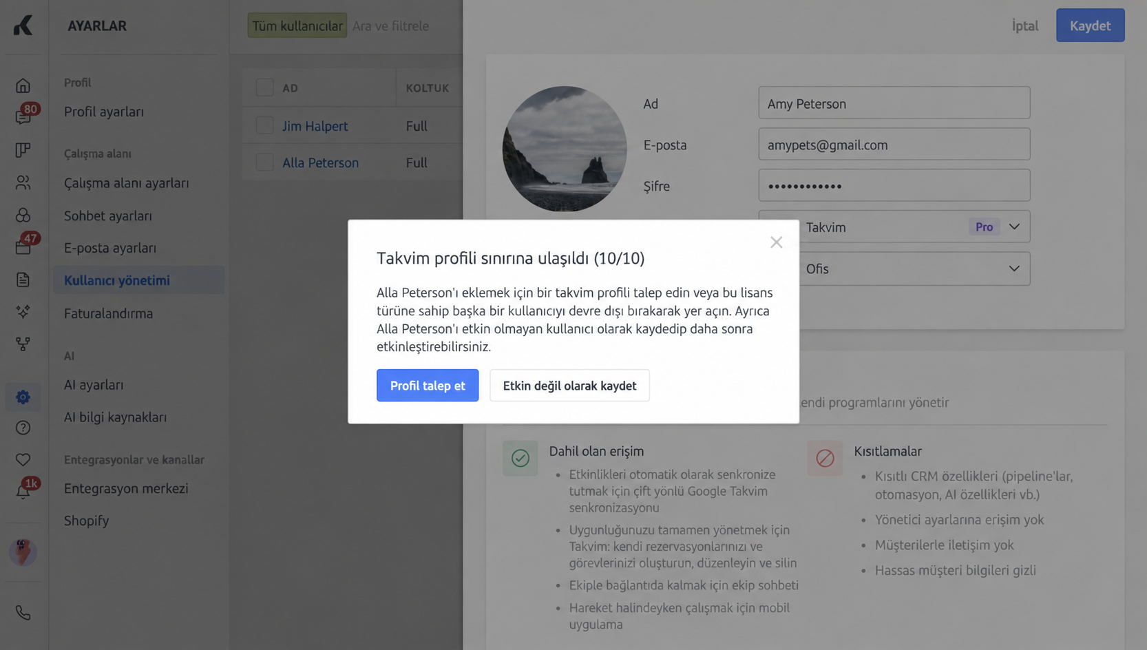Open AI bilgi kaynakları menu item
Viewport: 1147px width, 650px height.
click(115, 417)
